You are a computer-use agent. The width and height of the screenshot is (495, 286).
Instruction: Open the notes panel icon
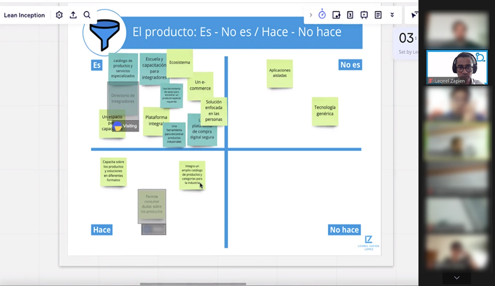tap(378, 15)
